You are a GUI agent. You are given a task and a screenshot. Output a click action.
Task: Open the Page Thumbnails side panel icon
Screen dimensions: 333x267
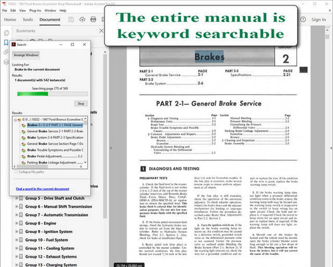7,33
